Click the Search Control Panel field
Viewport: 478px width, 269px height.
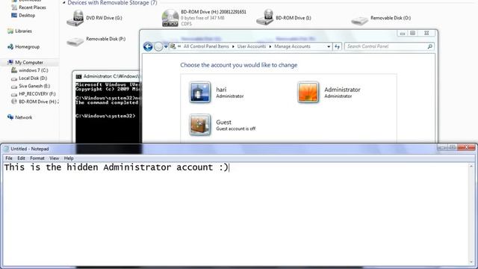click(385, 46)
